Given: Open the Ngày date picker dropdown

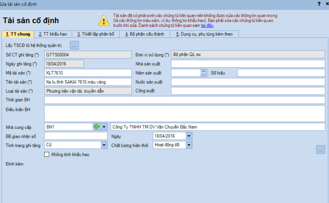Looking at the screenshot, I should click(x=189, y=136).
